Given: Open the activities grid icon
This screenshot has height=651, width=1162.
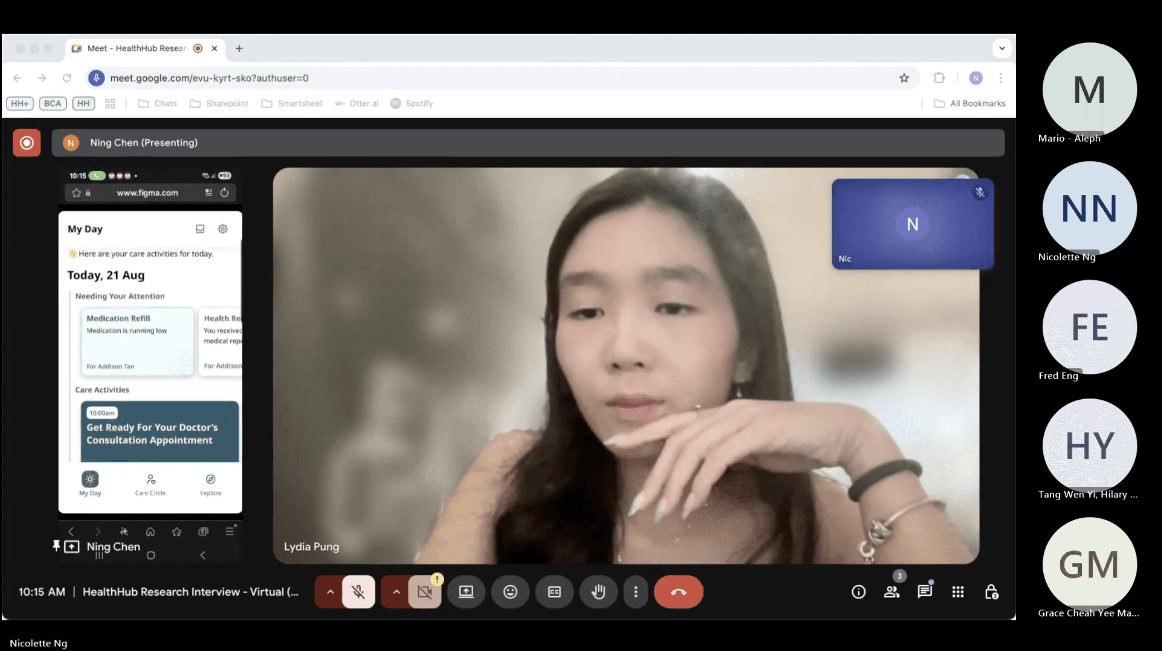Looking at the screenshot, I should [958, 592].
